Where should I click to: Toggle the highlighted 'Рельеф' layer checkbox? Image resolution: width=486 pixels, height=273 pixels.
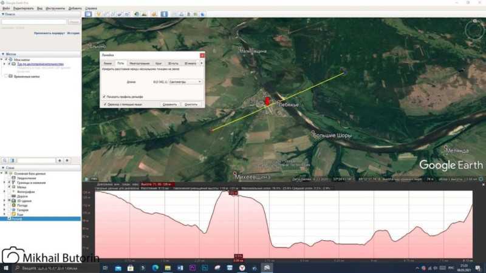point(9,218)
